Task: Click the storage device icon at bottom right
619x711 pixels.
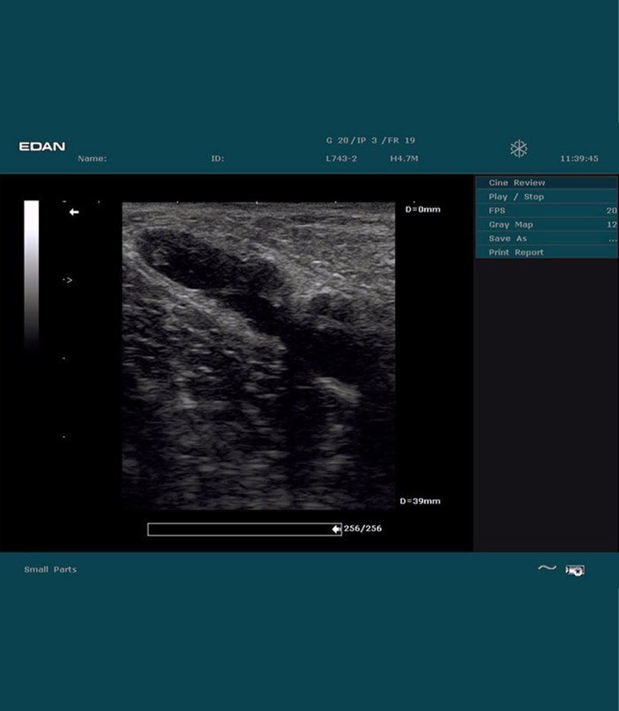Action: (x=575, y=570)
